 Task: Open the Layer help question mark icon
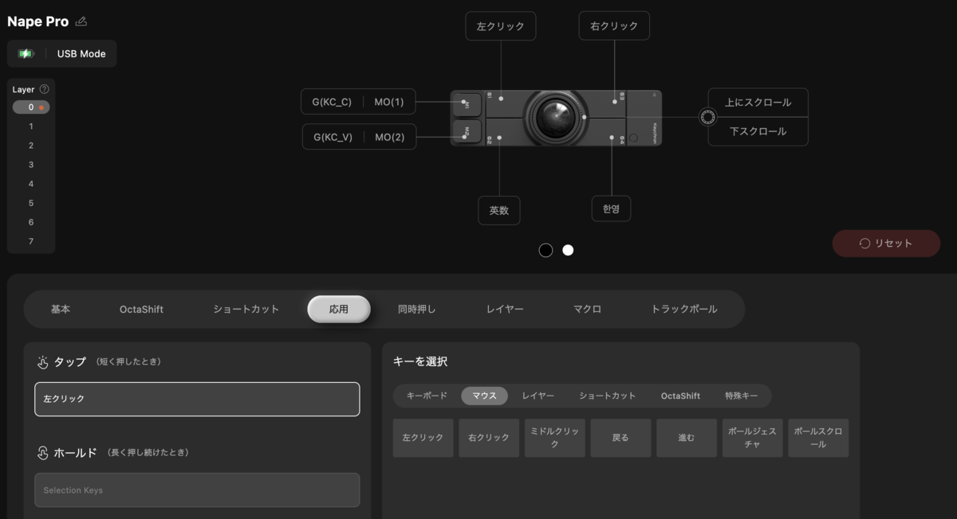(44, 90)
